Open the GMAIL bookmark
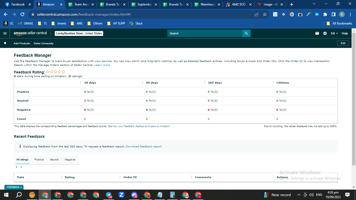The width and height of the screenshot is (356, 200). (26, 23)
